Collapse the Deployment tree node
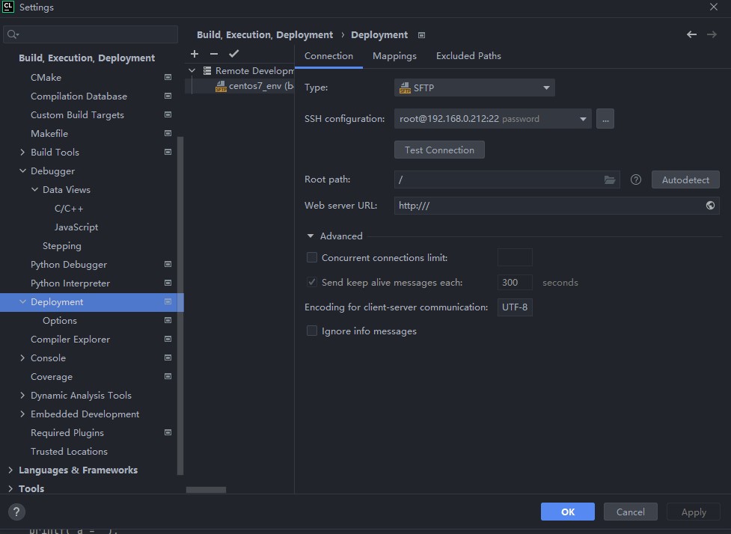 (x=22, y=302)
